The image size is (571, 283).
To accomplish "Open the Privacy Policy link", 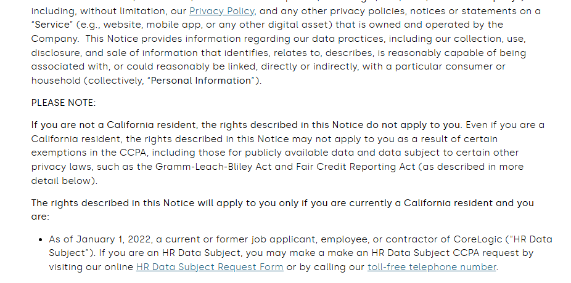I will (x=222, y=11).
